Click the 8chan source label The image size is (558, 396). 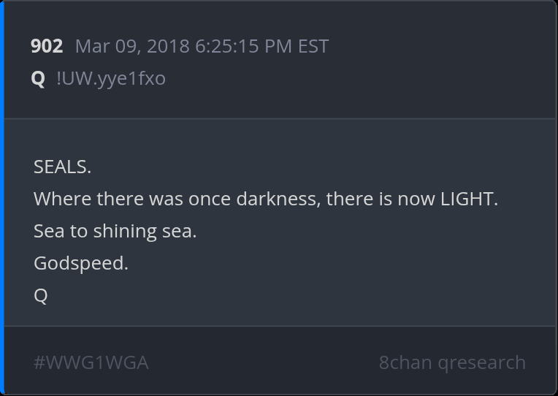click(405, 362)
